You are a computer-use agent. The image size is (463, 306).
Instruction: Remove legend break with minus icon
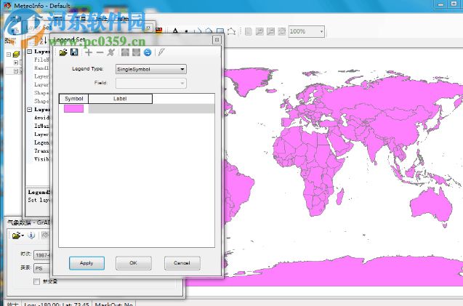(x=100, y=52)
